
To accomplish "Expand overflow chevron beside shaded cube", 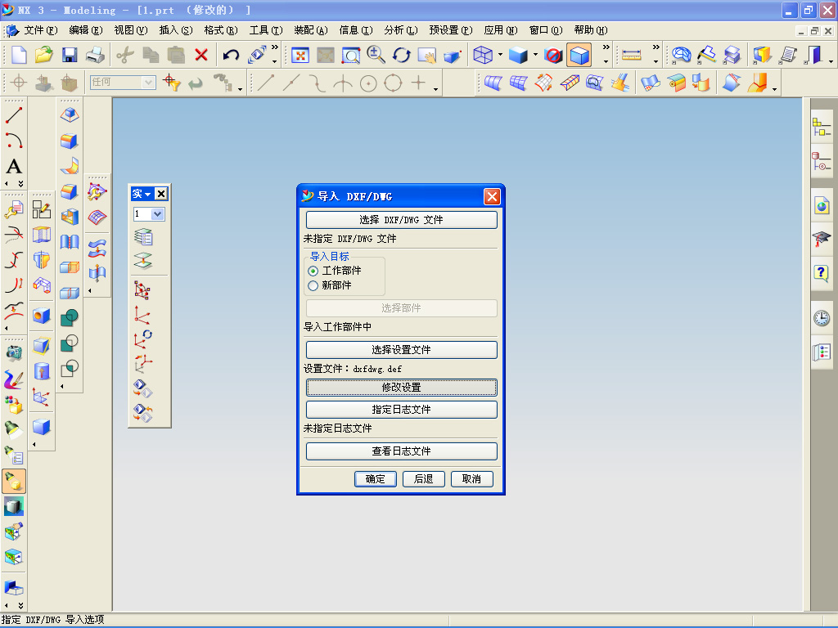I will click(x=606, y=47).
